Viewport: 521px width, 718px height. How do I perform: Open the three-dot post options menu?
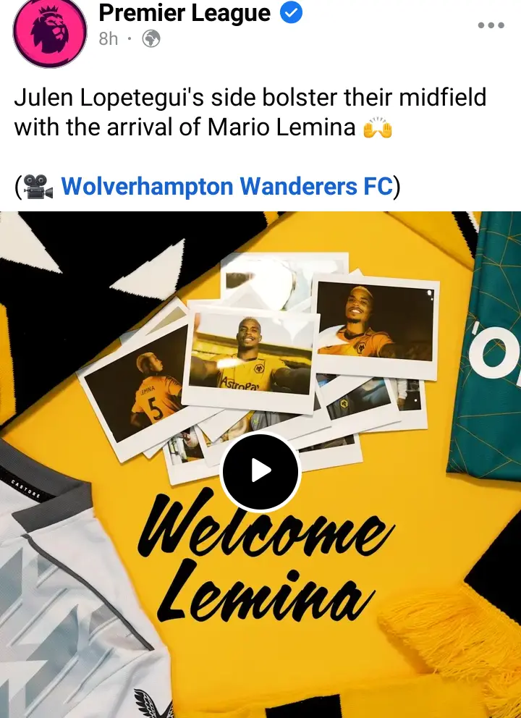(x=491, y=25)
